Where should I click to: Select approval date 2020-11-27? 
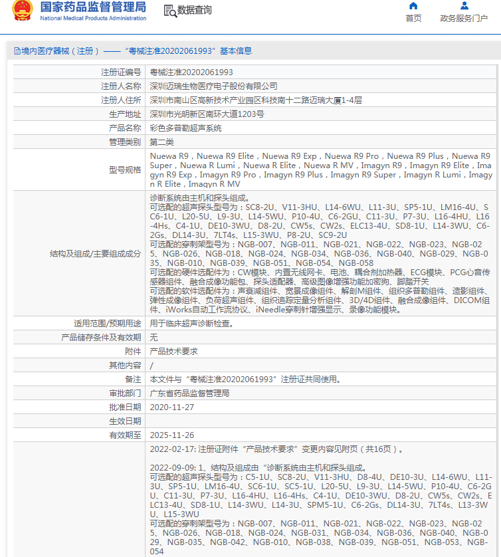[x=172, y=407]
